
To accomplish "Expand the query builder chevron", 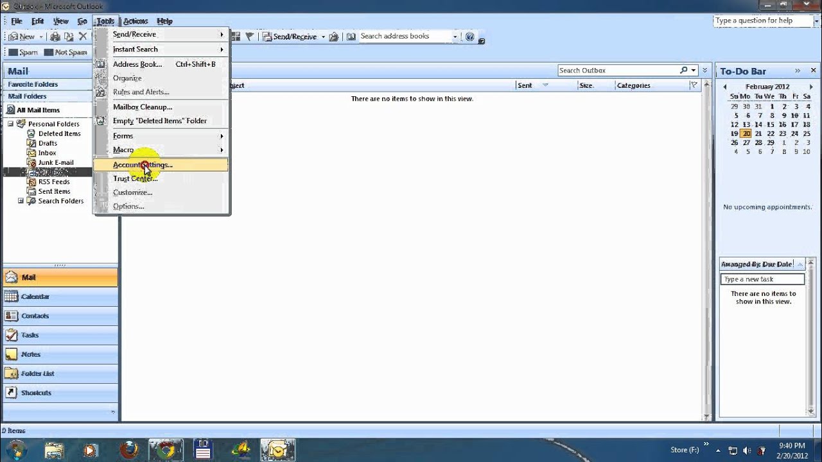I will point(705,71).
